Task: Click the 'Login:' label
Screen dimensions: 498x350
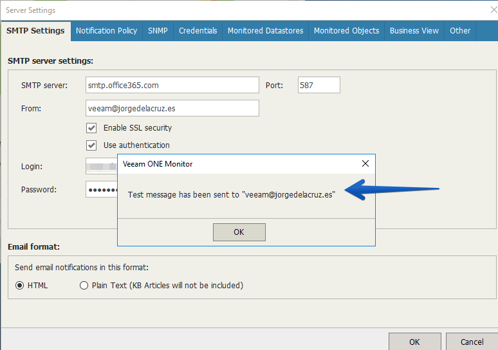Action: 32,167
